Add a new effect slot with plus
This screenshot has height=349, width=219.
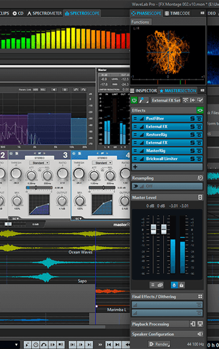(x=135, y=167)
